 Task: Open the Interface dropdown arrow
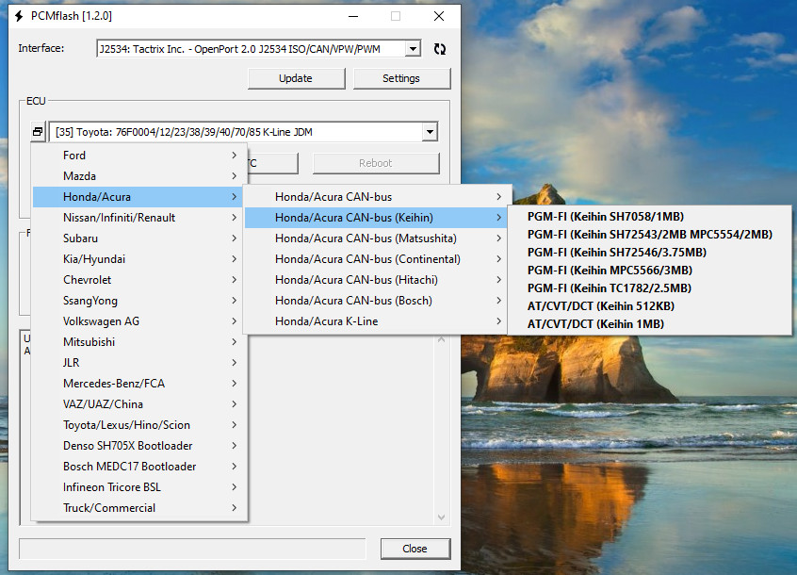click(413, 49)
